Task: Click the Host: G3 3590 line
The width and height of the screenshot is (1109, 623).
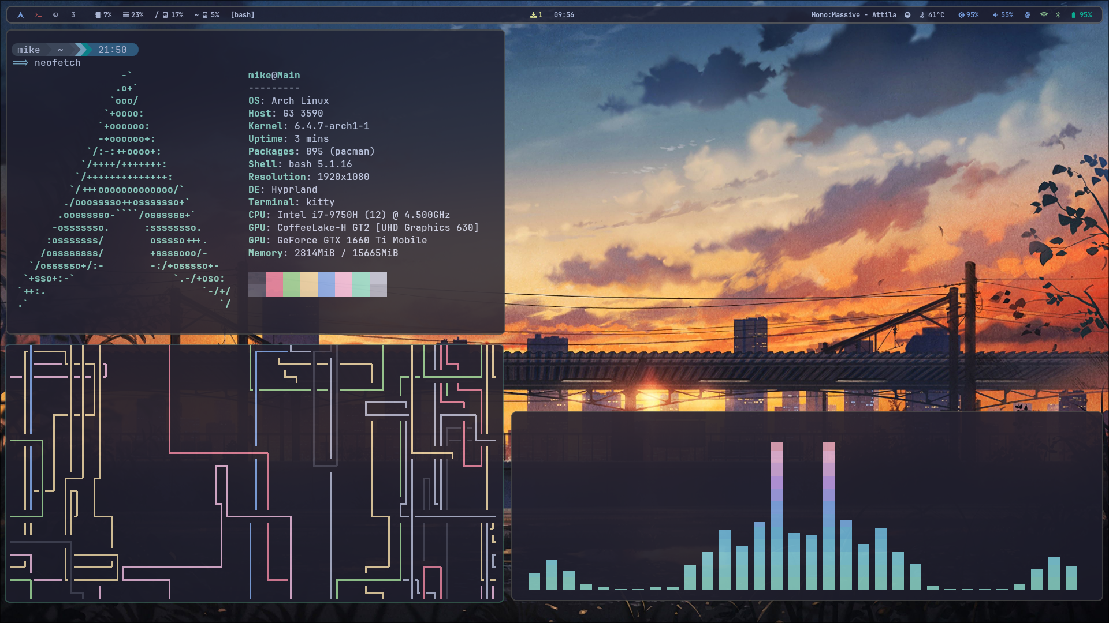Action: 285,114
